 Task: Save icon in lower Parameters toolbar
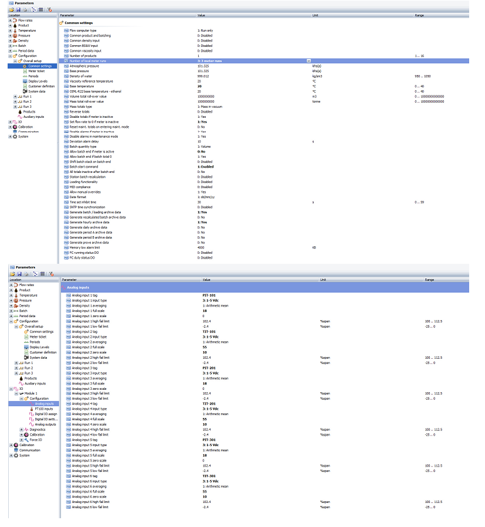[19, 274]
